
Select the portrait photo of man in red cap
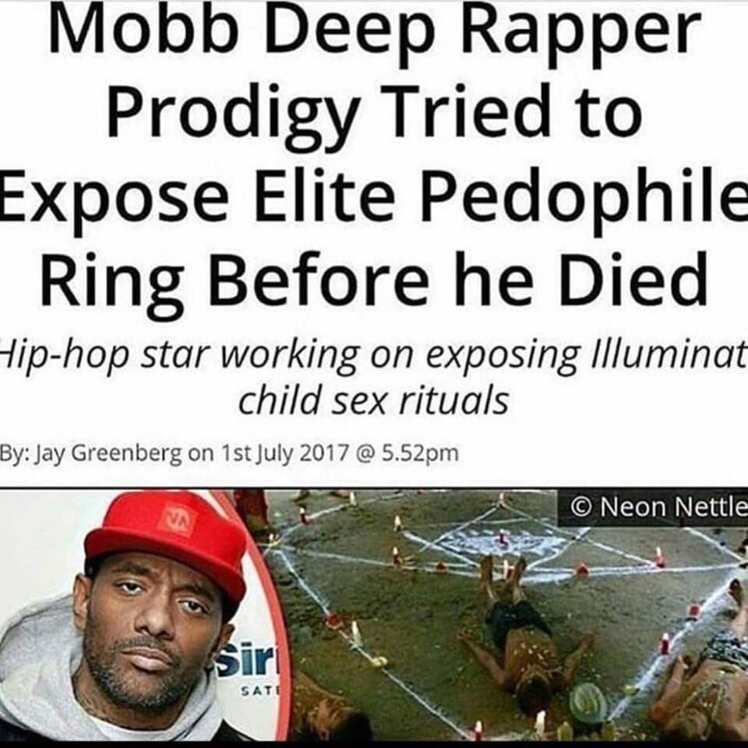click(x=143, y=616)
